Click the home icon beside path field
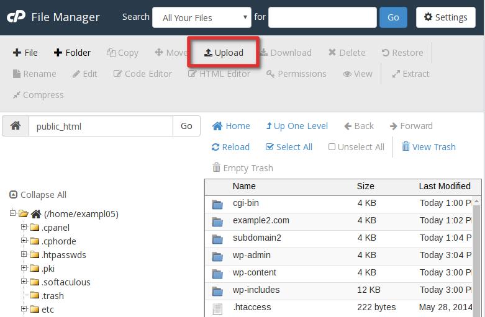The width and height of the screenshot is (485, 317). click(x=16, y=126)
